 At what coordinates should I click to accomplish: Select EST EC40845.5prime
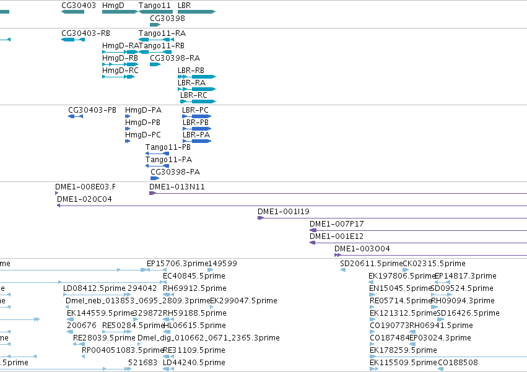[x=165, y=282]
